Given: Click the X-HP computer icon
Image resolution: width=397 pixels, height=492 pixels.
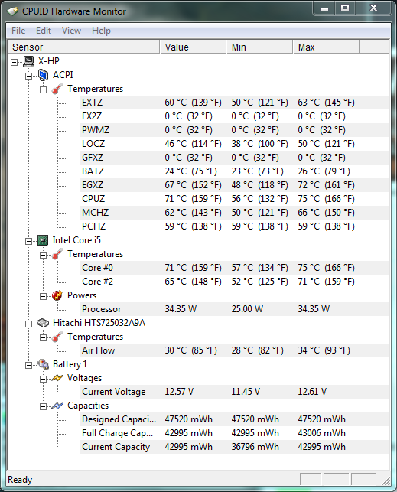Looking at the screenshot, I should pyautogui.click(x=29, y=61).
